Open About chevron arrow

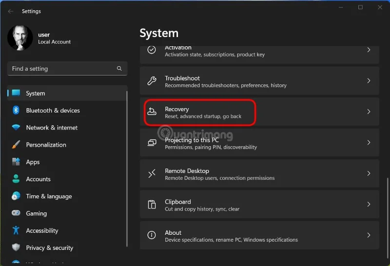[369, 235]
